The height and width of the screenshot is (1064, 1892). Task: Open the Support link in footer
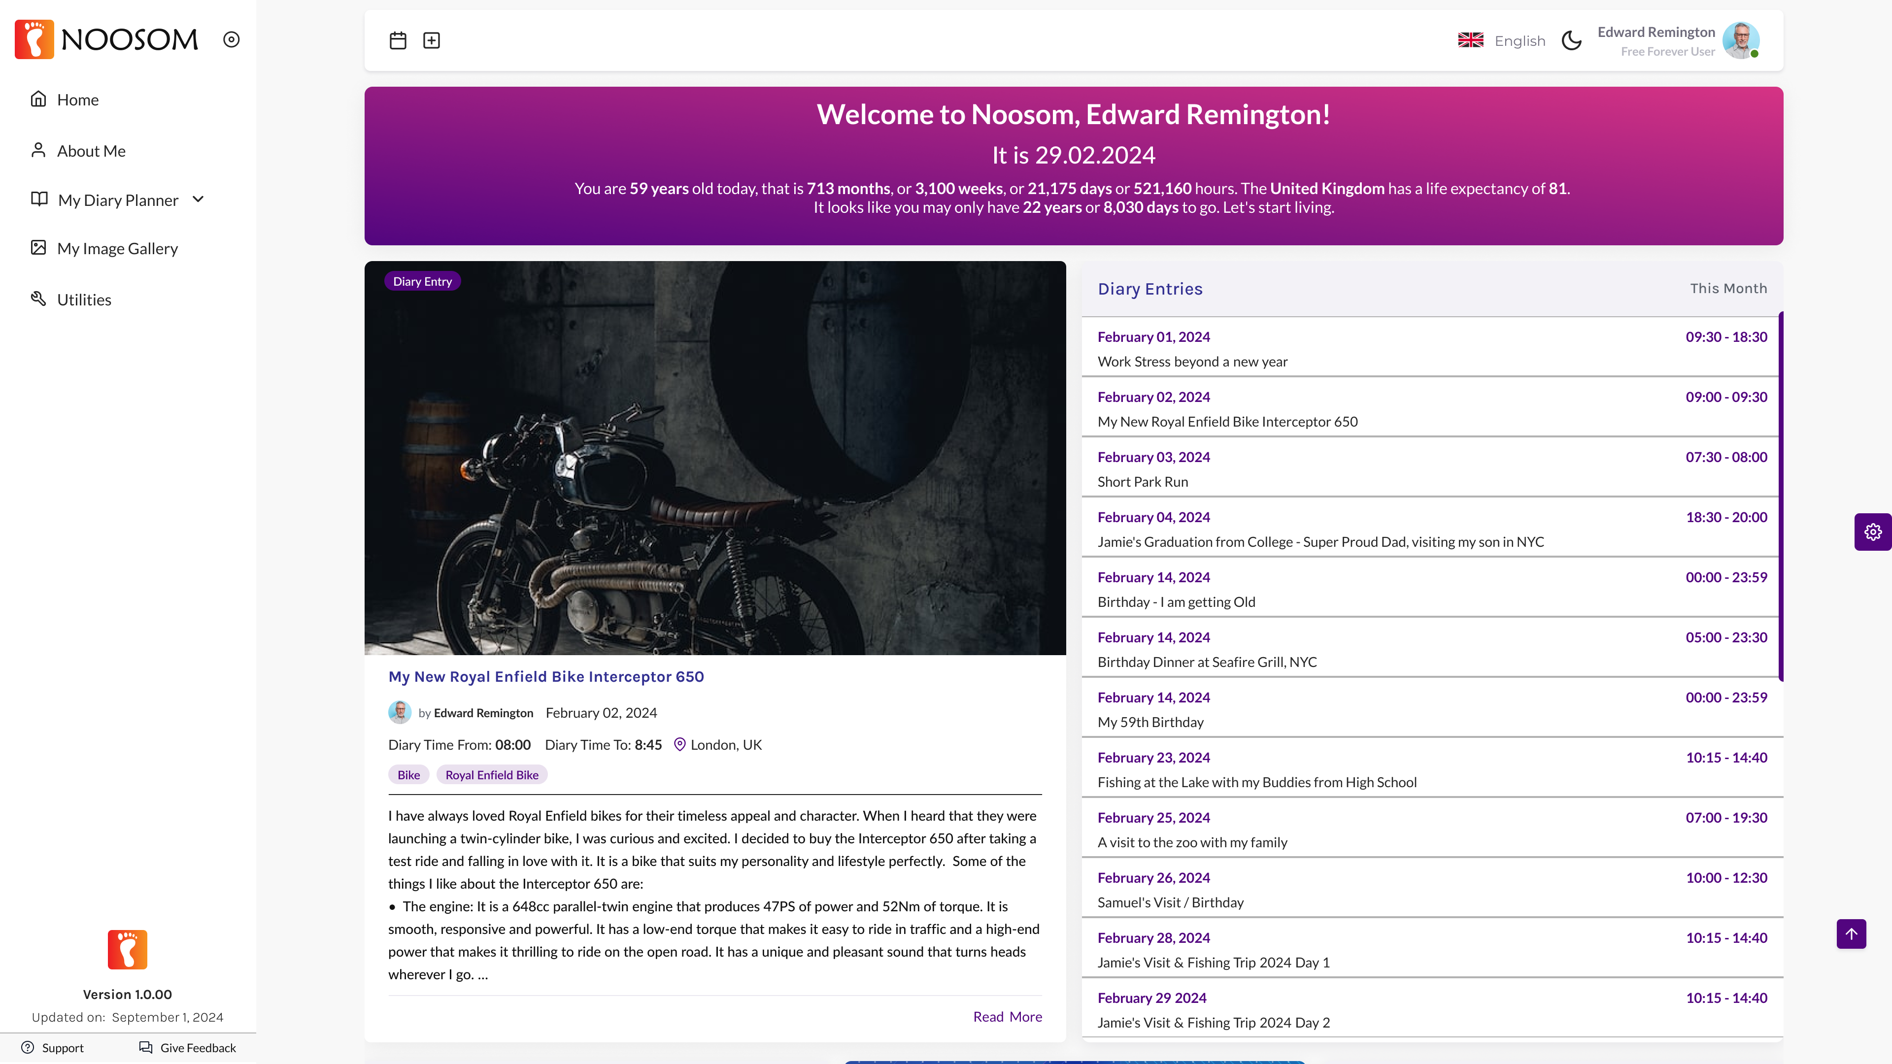coord(52,1048)
